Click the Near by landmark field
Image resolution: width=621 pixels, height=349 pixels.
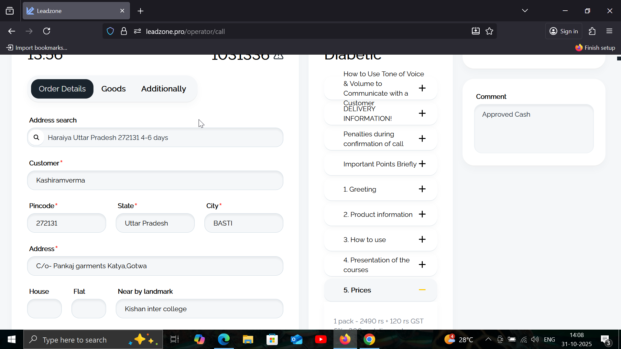click(199, 309)
